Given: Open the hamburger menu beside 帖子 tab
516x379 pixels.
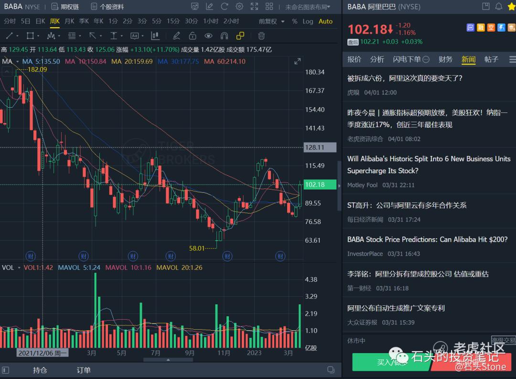Looking at the screenshot, I should pyautogui.click(x=512, y=59).
